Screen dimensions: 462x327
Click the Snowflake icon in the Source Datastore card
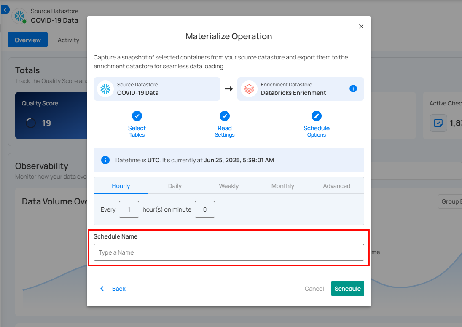point(105,89)
